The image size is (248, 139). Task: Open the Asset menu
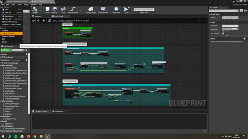(13, 5)
